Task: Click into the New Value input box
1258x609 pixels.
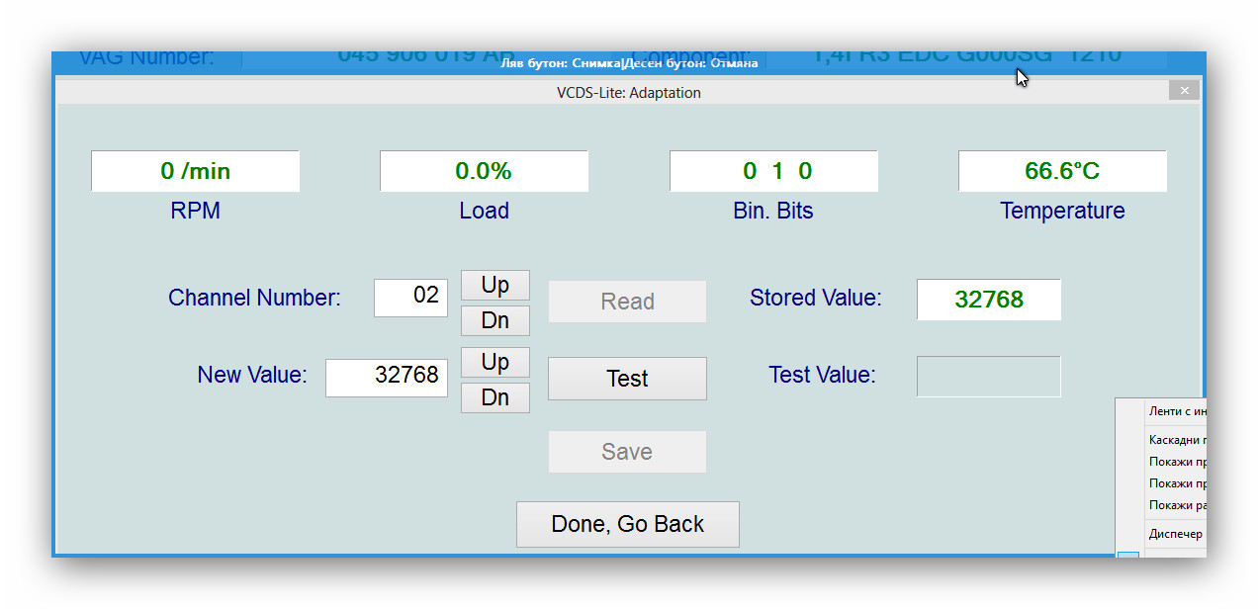Action: click(387, 378)
